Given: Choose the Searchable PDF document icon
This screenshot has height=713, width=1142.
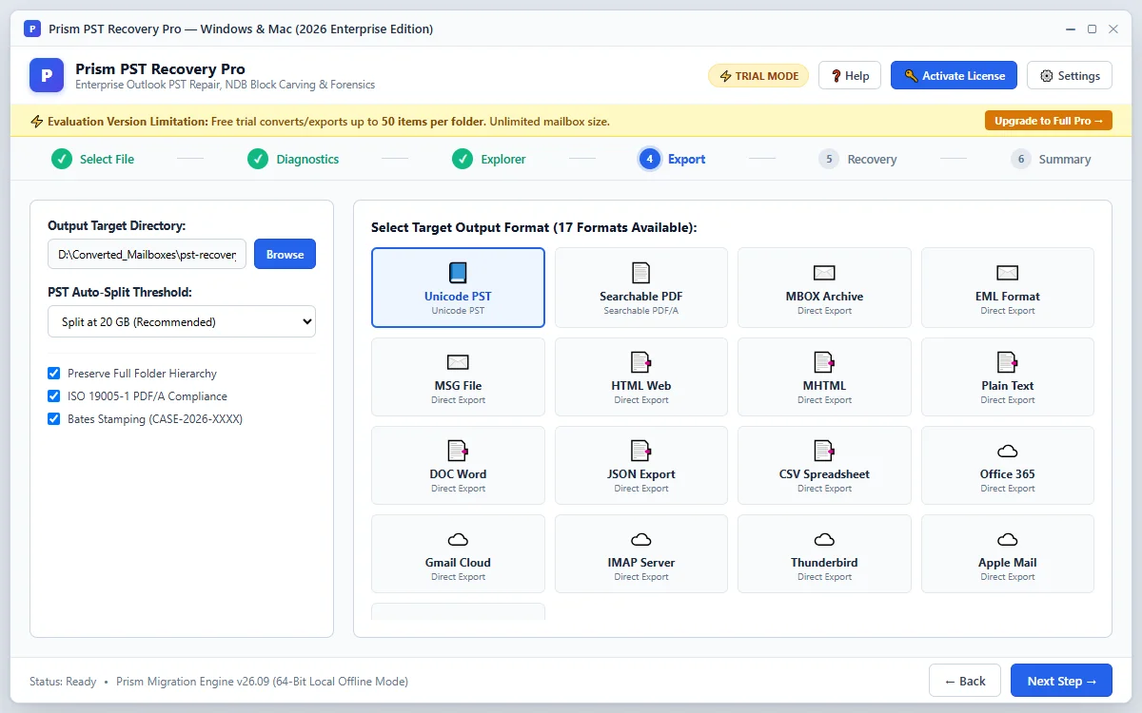Looking at the screenshot, I should pos(641,273).
